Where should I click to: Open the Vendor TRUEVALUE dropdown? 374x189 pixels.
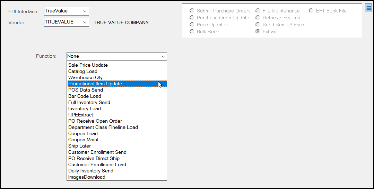click(85, 22)
